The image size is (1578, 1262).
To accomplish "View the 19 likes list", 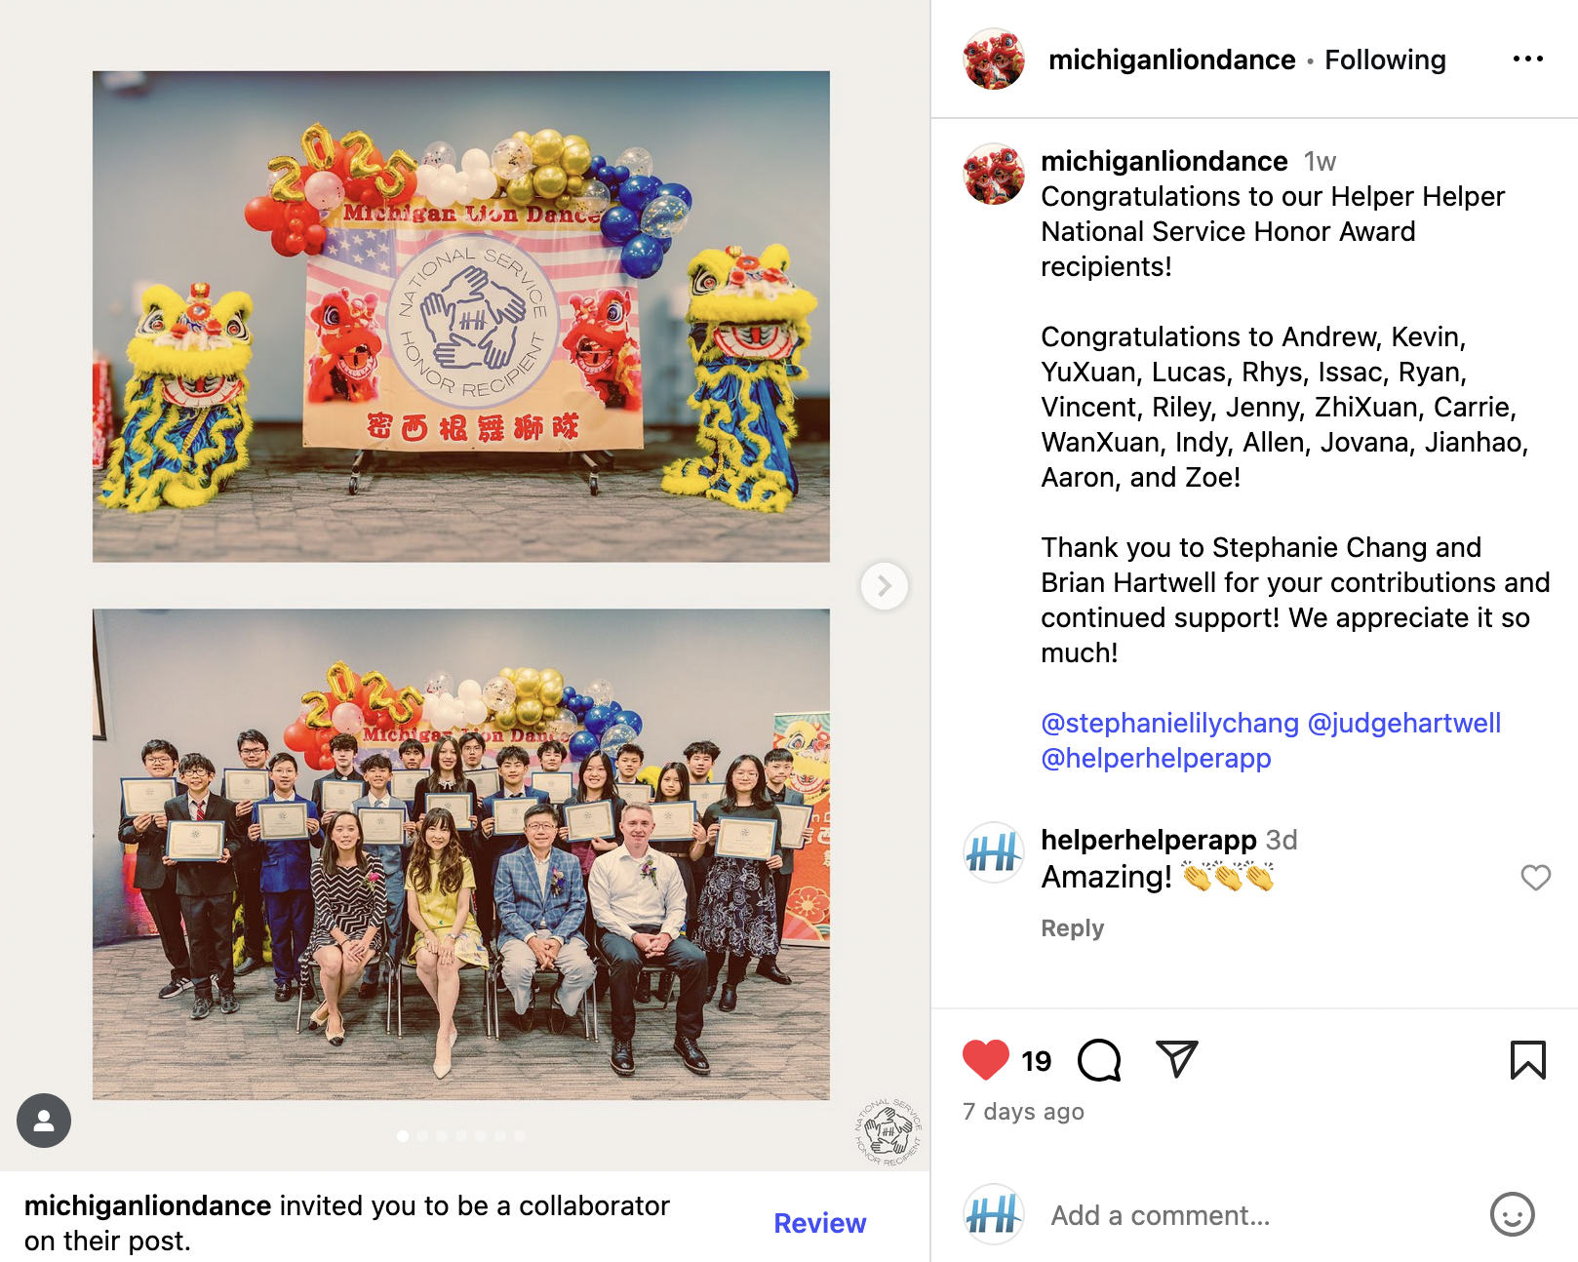I will pyautogui.click(x=1036, y=1061).
